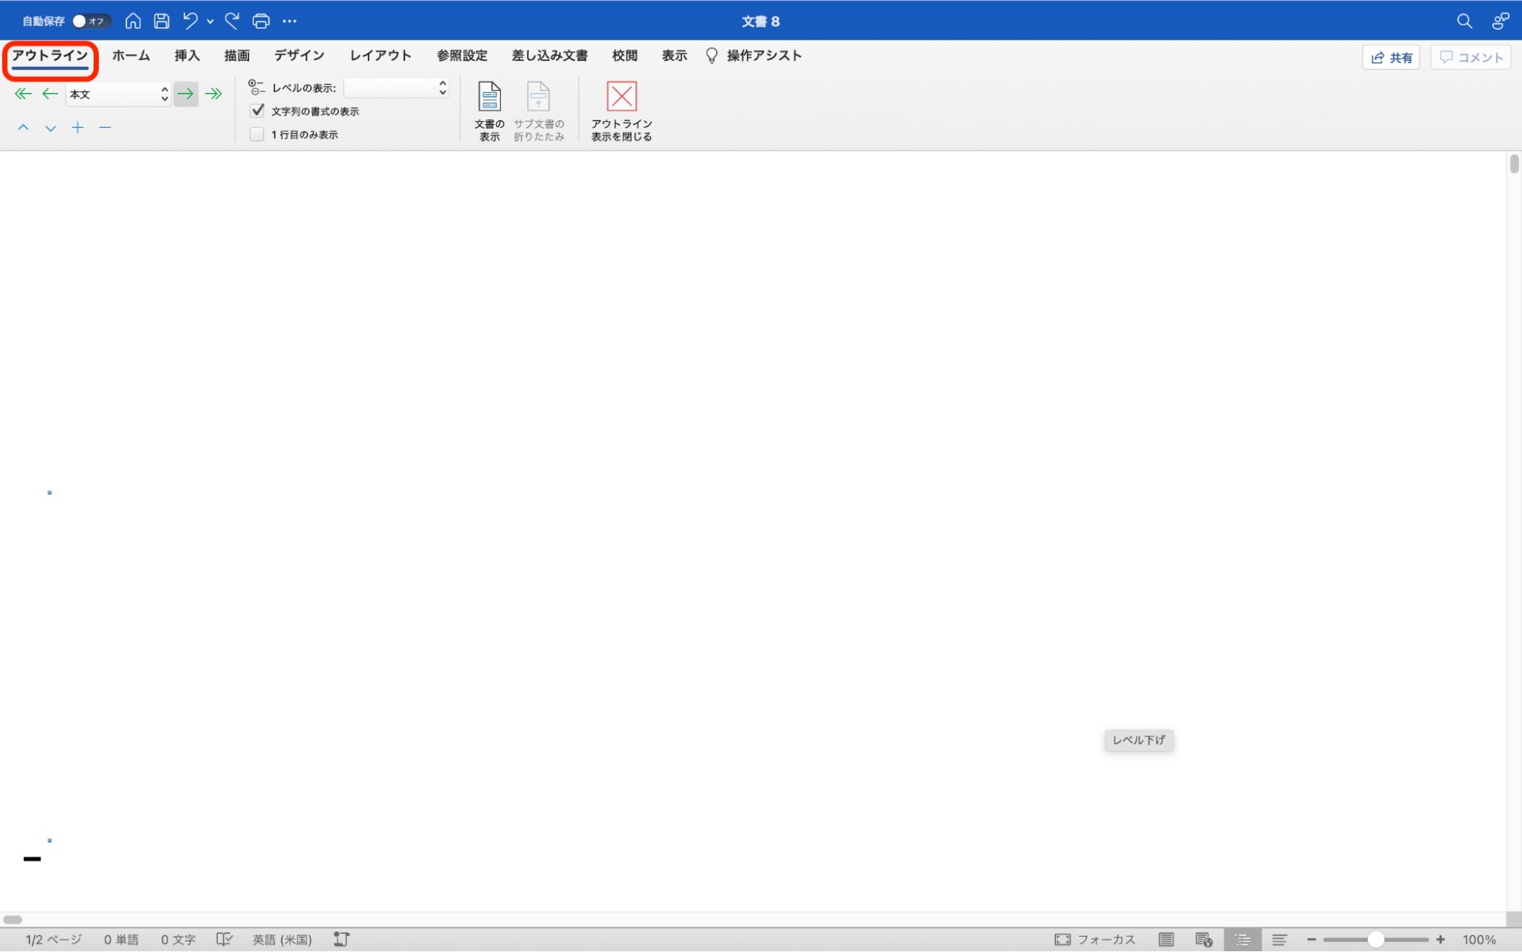The width and height of the screenshot is (1522, 952).
Task: Click the 100% zoom level
Action: (x=1479, y=940)
